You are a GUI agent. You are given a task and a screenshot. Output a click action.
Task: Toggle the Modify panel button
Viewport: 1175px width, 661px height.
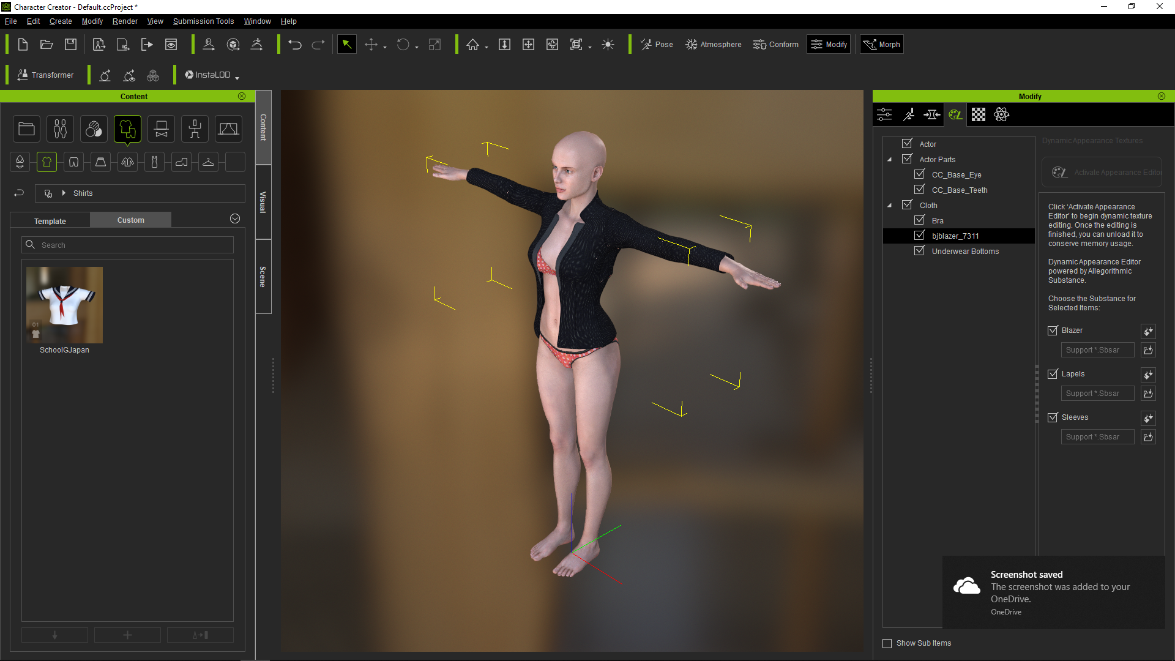(829, 45)
